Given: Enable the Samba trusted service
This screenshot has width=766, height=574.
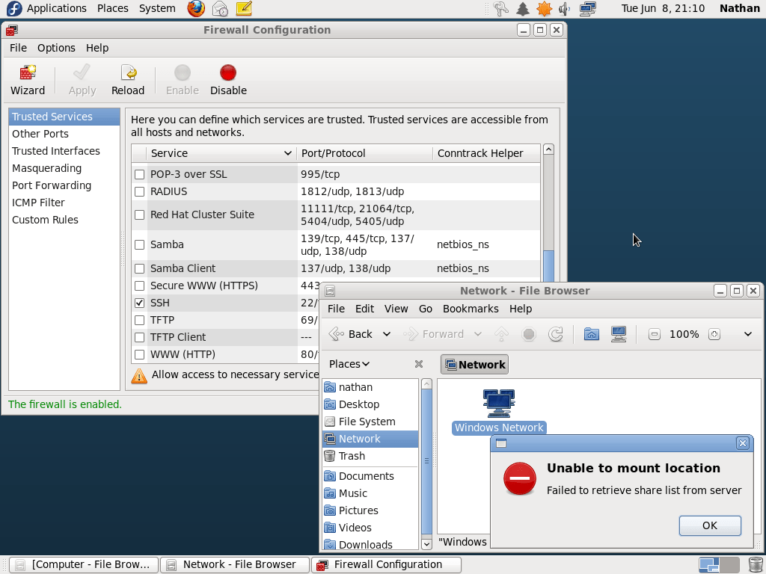Looking at the screenshot, I should click(139, 244).
